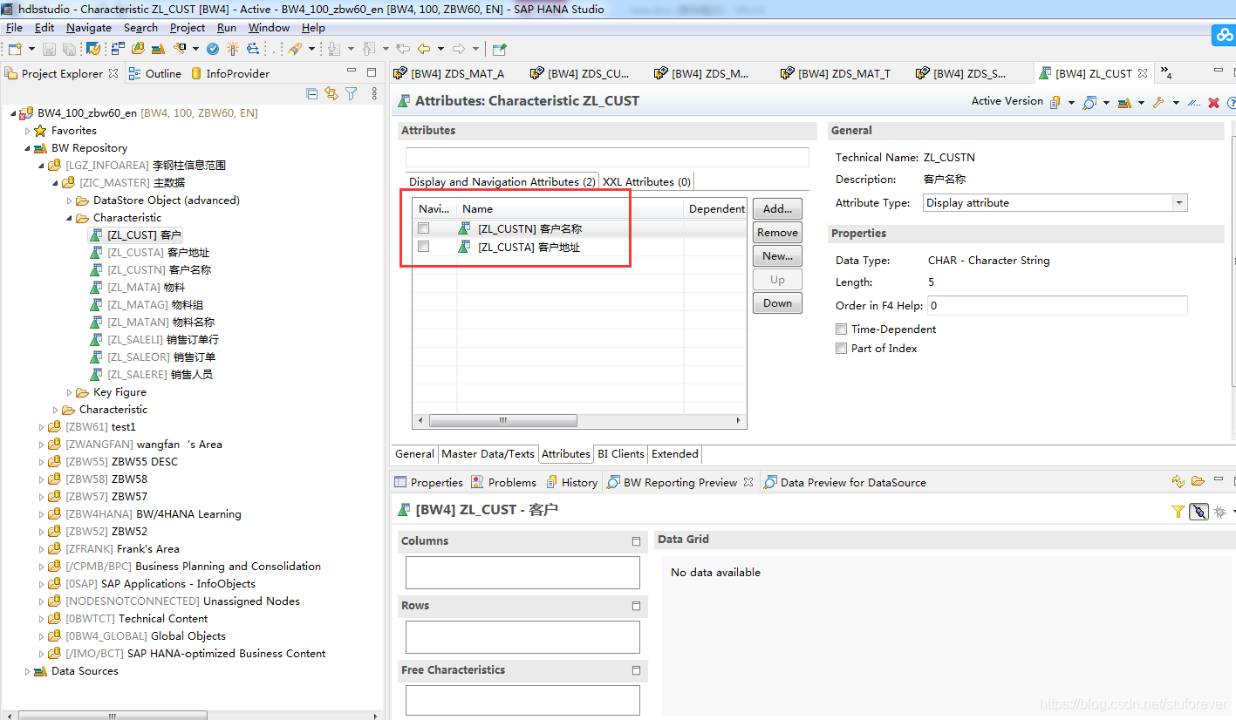
Task: Click the Order in F4 Help field
Action: [1056, 306]
